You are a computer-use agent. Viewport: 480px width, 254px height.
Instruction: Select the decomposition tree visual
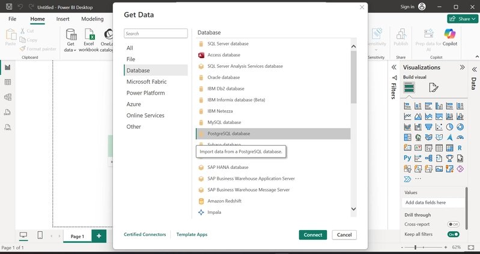[x=428, y=158]
